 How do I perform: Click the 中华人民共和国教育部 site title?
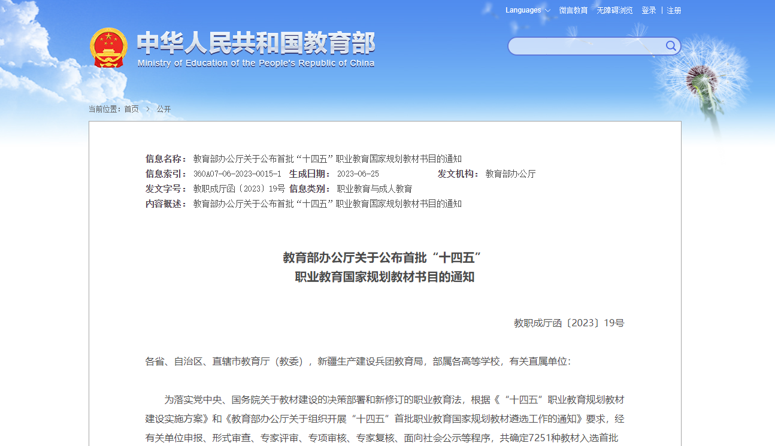[256, 43]
